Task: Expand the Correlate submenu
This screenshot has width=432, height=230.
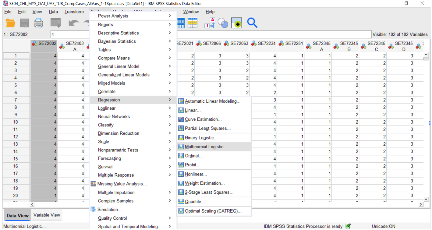Action: (133, 91)
